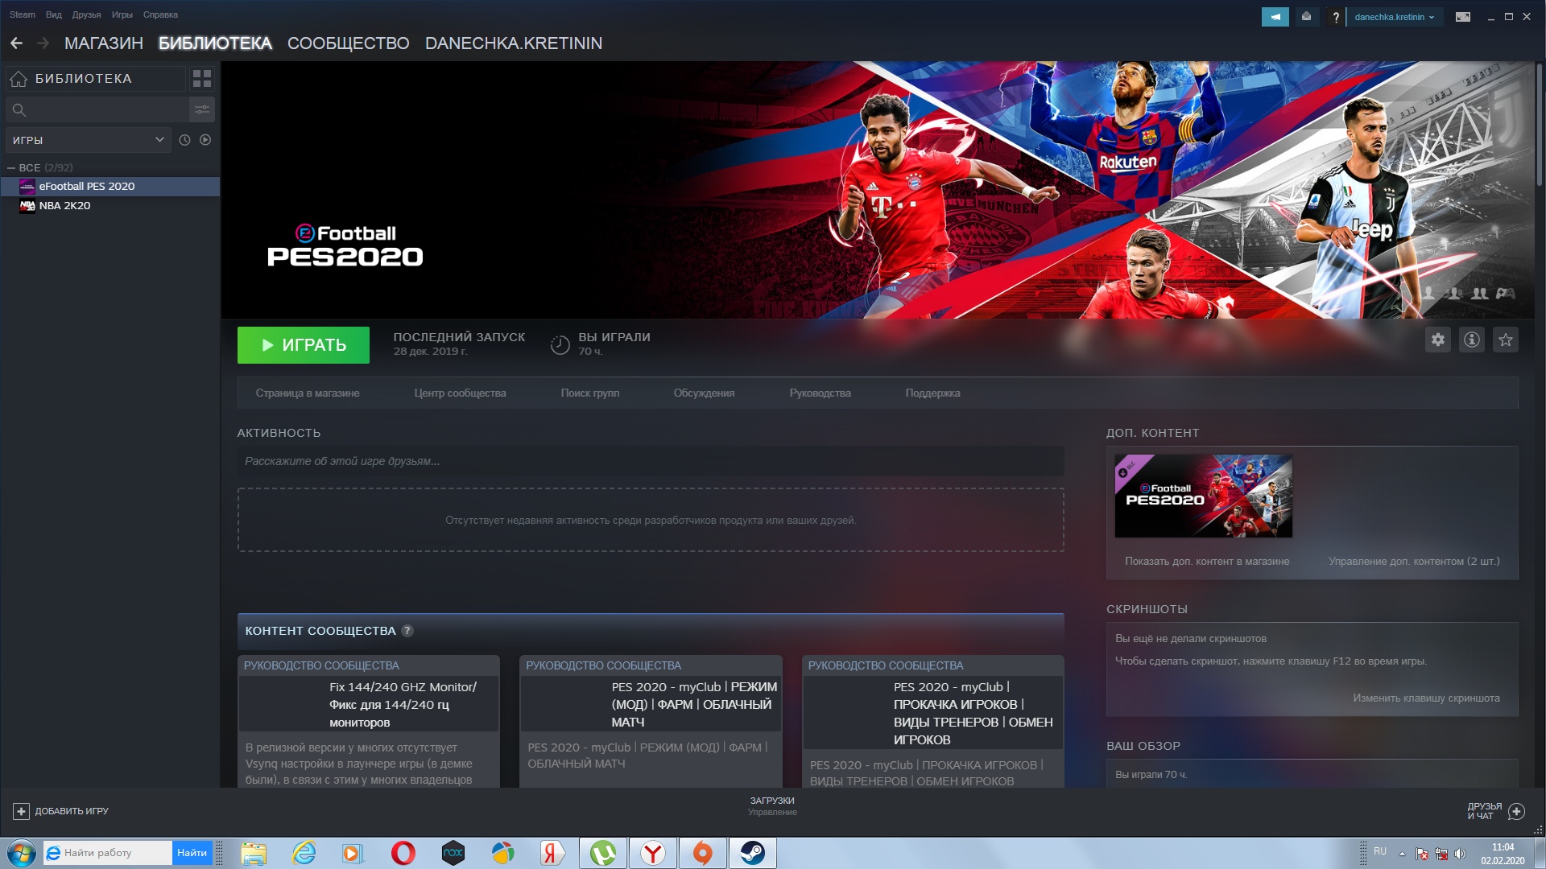Select NBA 2K20 in the library list
This screenshot has height=869, width=1546.
point(110,206)
